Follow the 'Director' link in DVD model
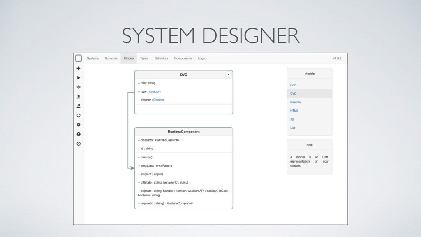The height and width of the screenshot is (237, 421). pyautogui.click(x=159, y=100)
